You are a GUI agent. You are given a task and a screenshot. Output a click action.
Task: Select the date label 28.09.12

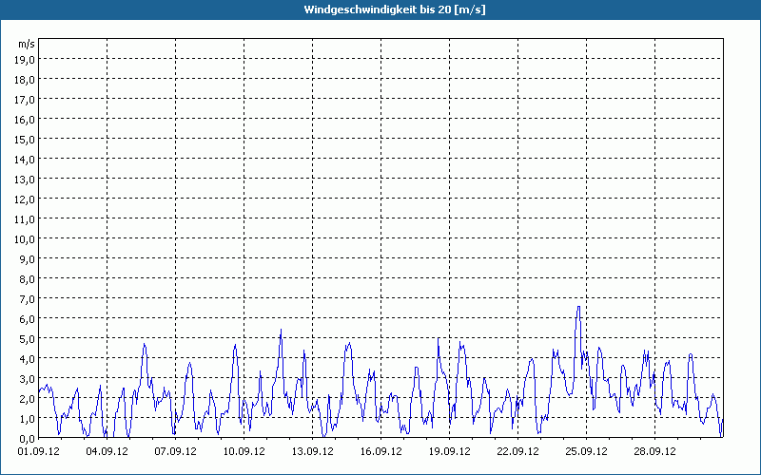tap(654, 451)
